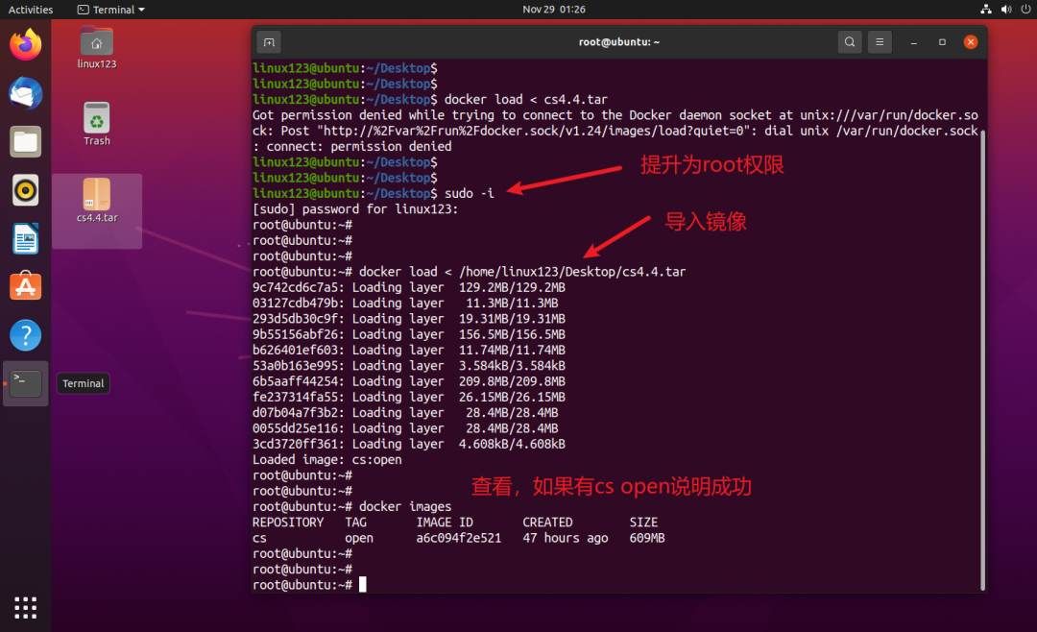Launch Thunderbird mail from the dock
The height and width of the screenshot is (632, 1037).
[x=25, y=93]
